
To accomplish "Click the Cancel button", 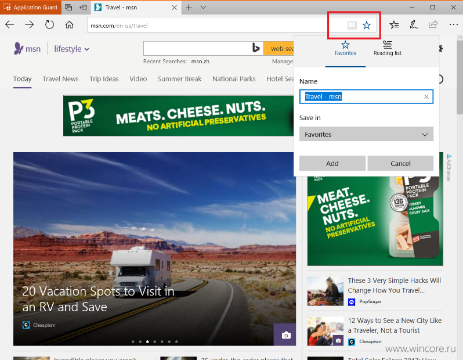I will pos(400,163).
